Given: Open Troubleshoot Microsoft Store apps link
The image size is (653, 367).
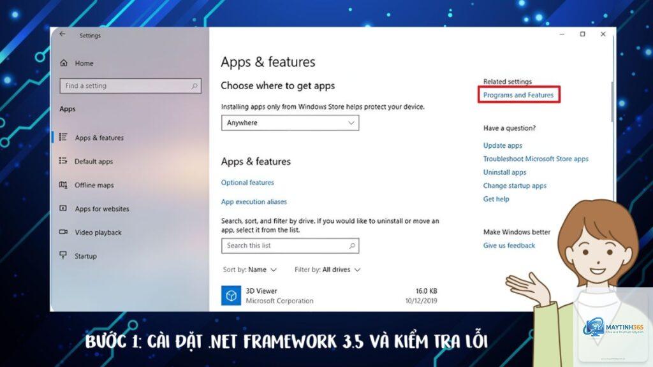Looking at the screenshot, I should pyautogui.click(x=536, y=159).
